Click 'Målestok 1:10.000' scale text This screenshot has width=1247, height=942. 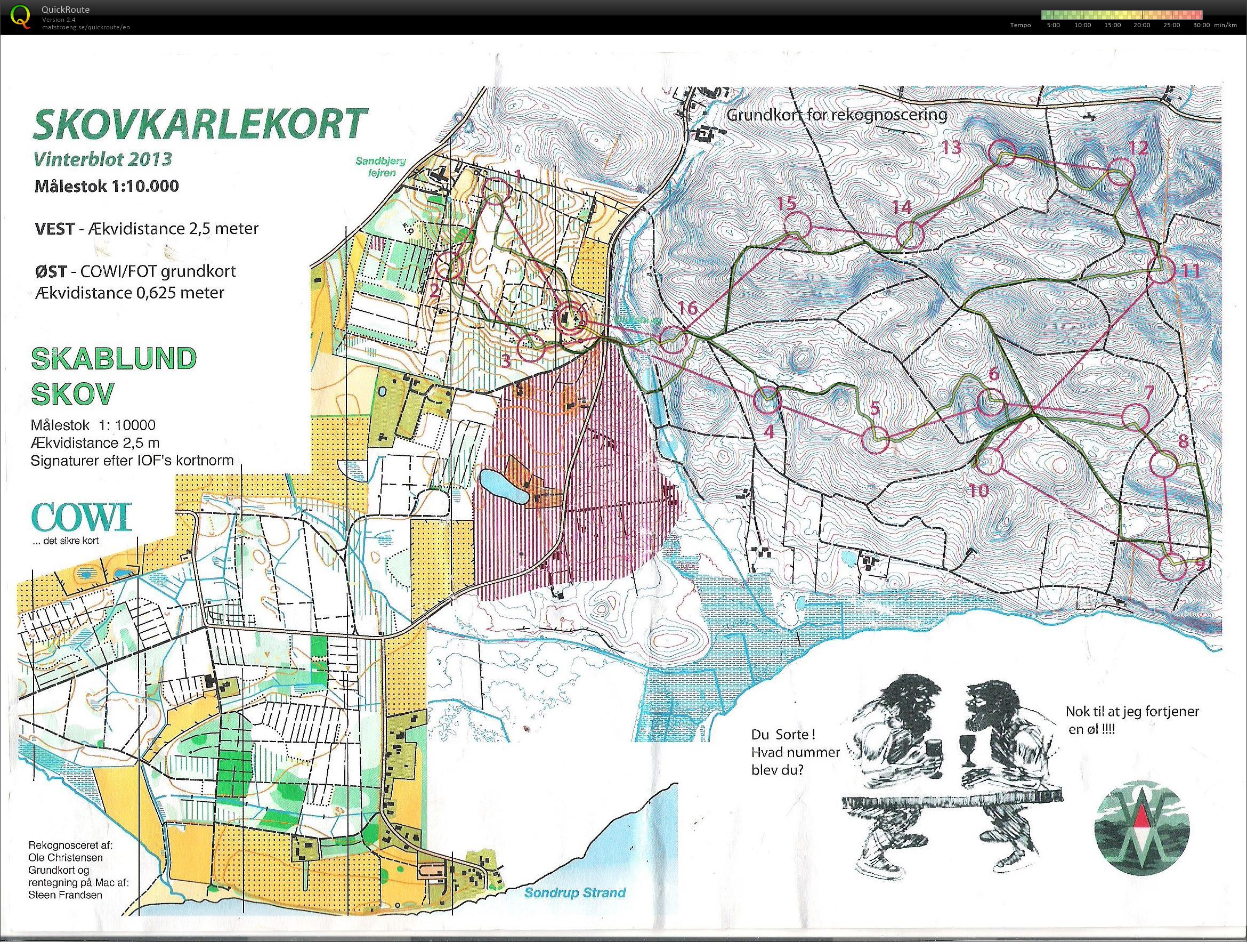pos(107,186)
